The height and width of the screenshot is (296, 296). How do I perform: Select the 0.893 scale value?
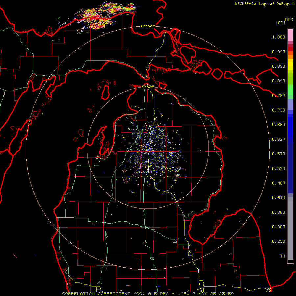279,66
